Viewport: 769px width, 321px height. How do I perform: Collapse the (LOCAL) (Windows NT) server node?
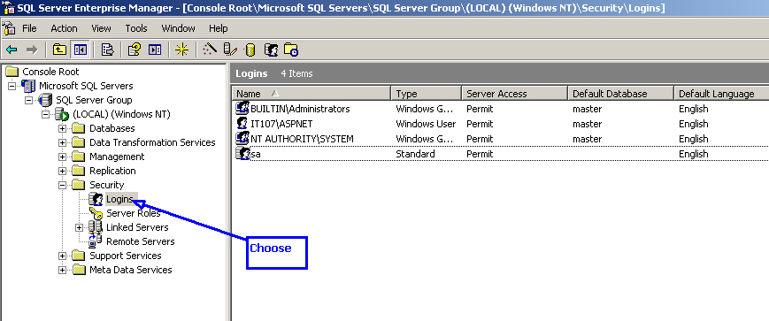point(45,115)
